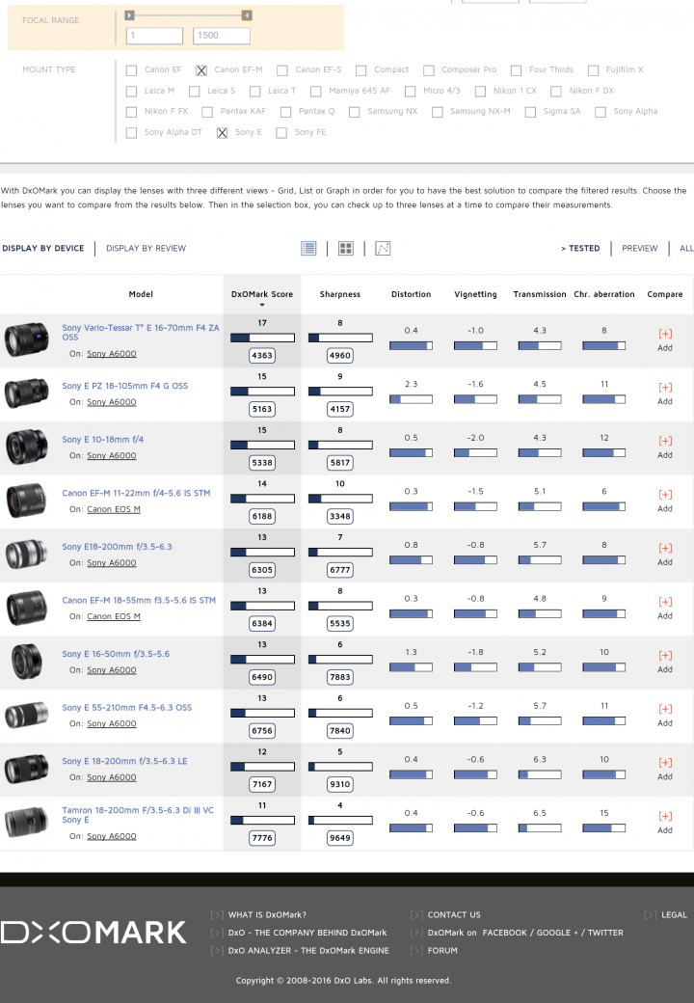The height and width of the screenshot is (1003, 694).
Task: Sort by DxOMark Score column header
Action: coord(262,294)
